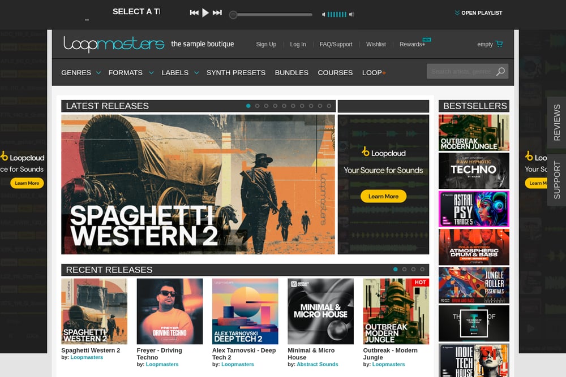Click the Log In link
This screenshot has height=377, width=566.
(x=298, y=44)
